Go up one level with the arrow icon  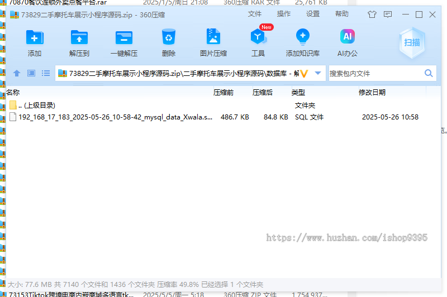click(17, 74)
